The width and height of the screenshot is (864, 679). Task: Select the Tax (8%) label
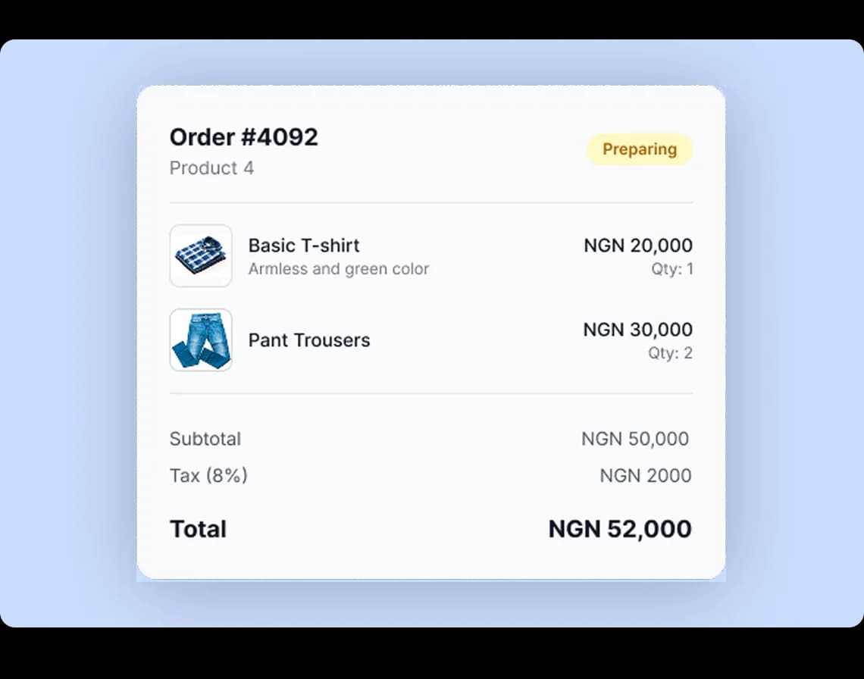click(x=209, y=475)
